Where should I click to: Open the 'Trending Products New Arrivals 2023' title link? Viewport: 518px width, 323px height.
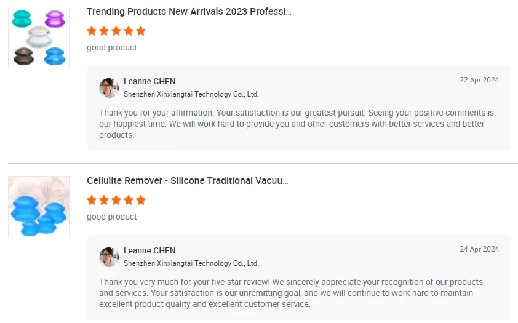[x=189, y=12]
